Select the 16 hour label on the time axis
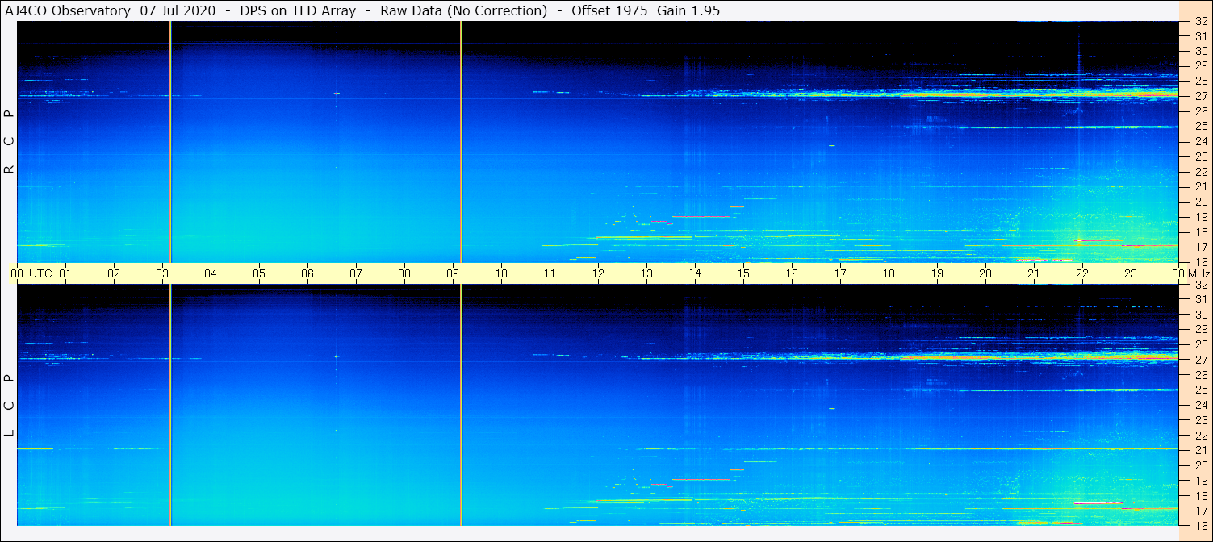1213x542 pixels. (793, 273)
